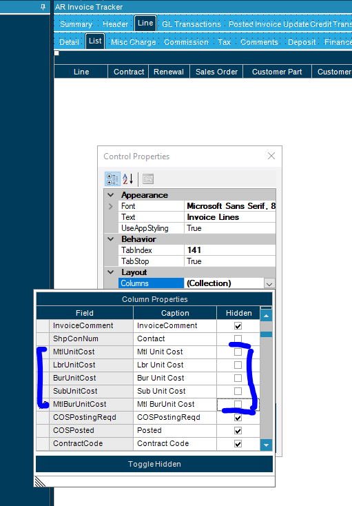352x506 pixels.
Task: Open the Misc Charge tab
Action: (133, 42)
